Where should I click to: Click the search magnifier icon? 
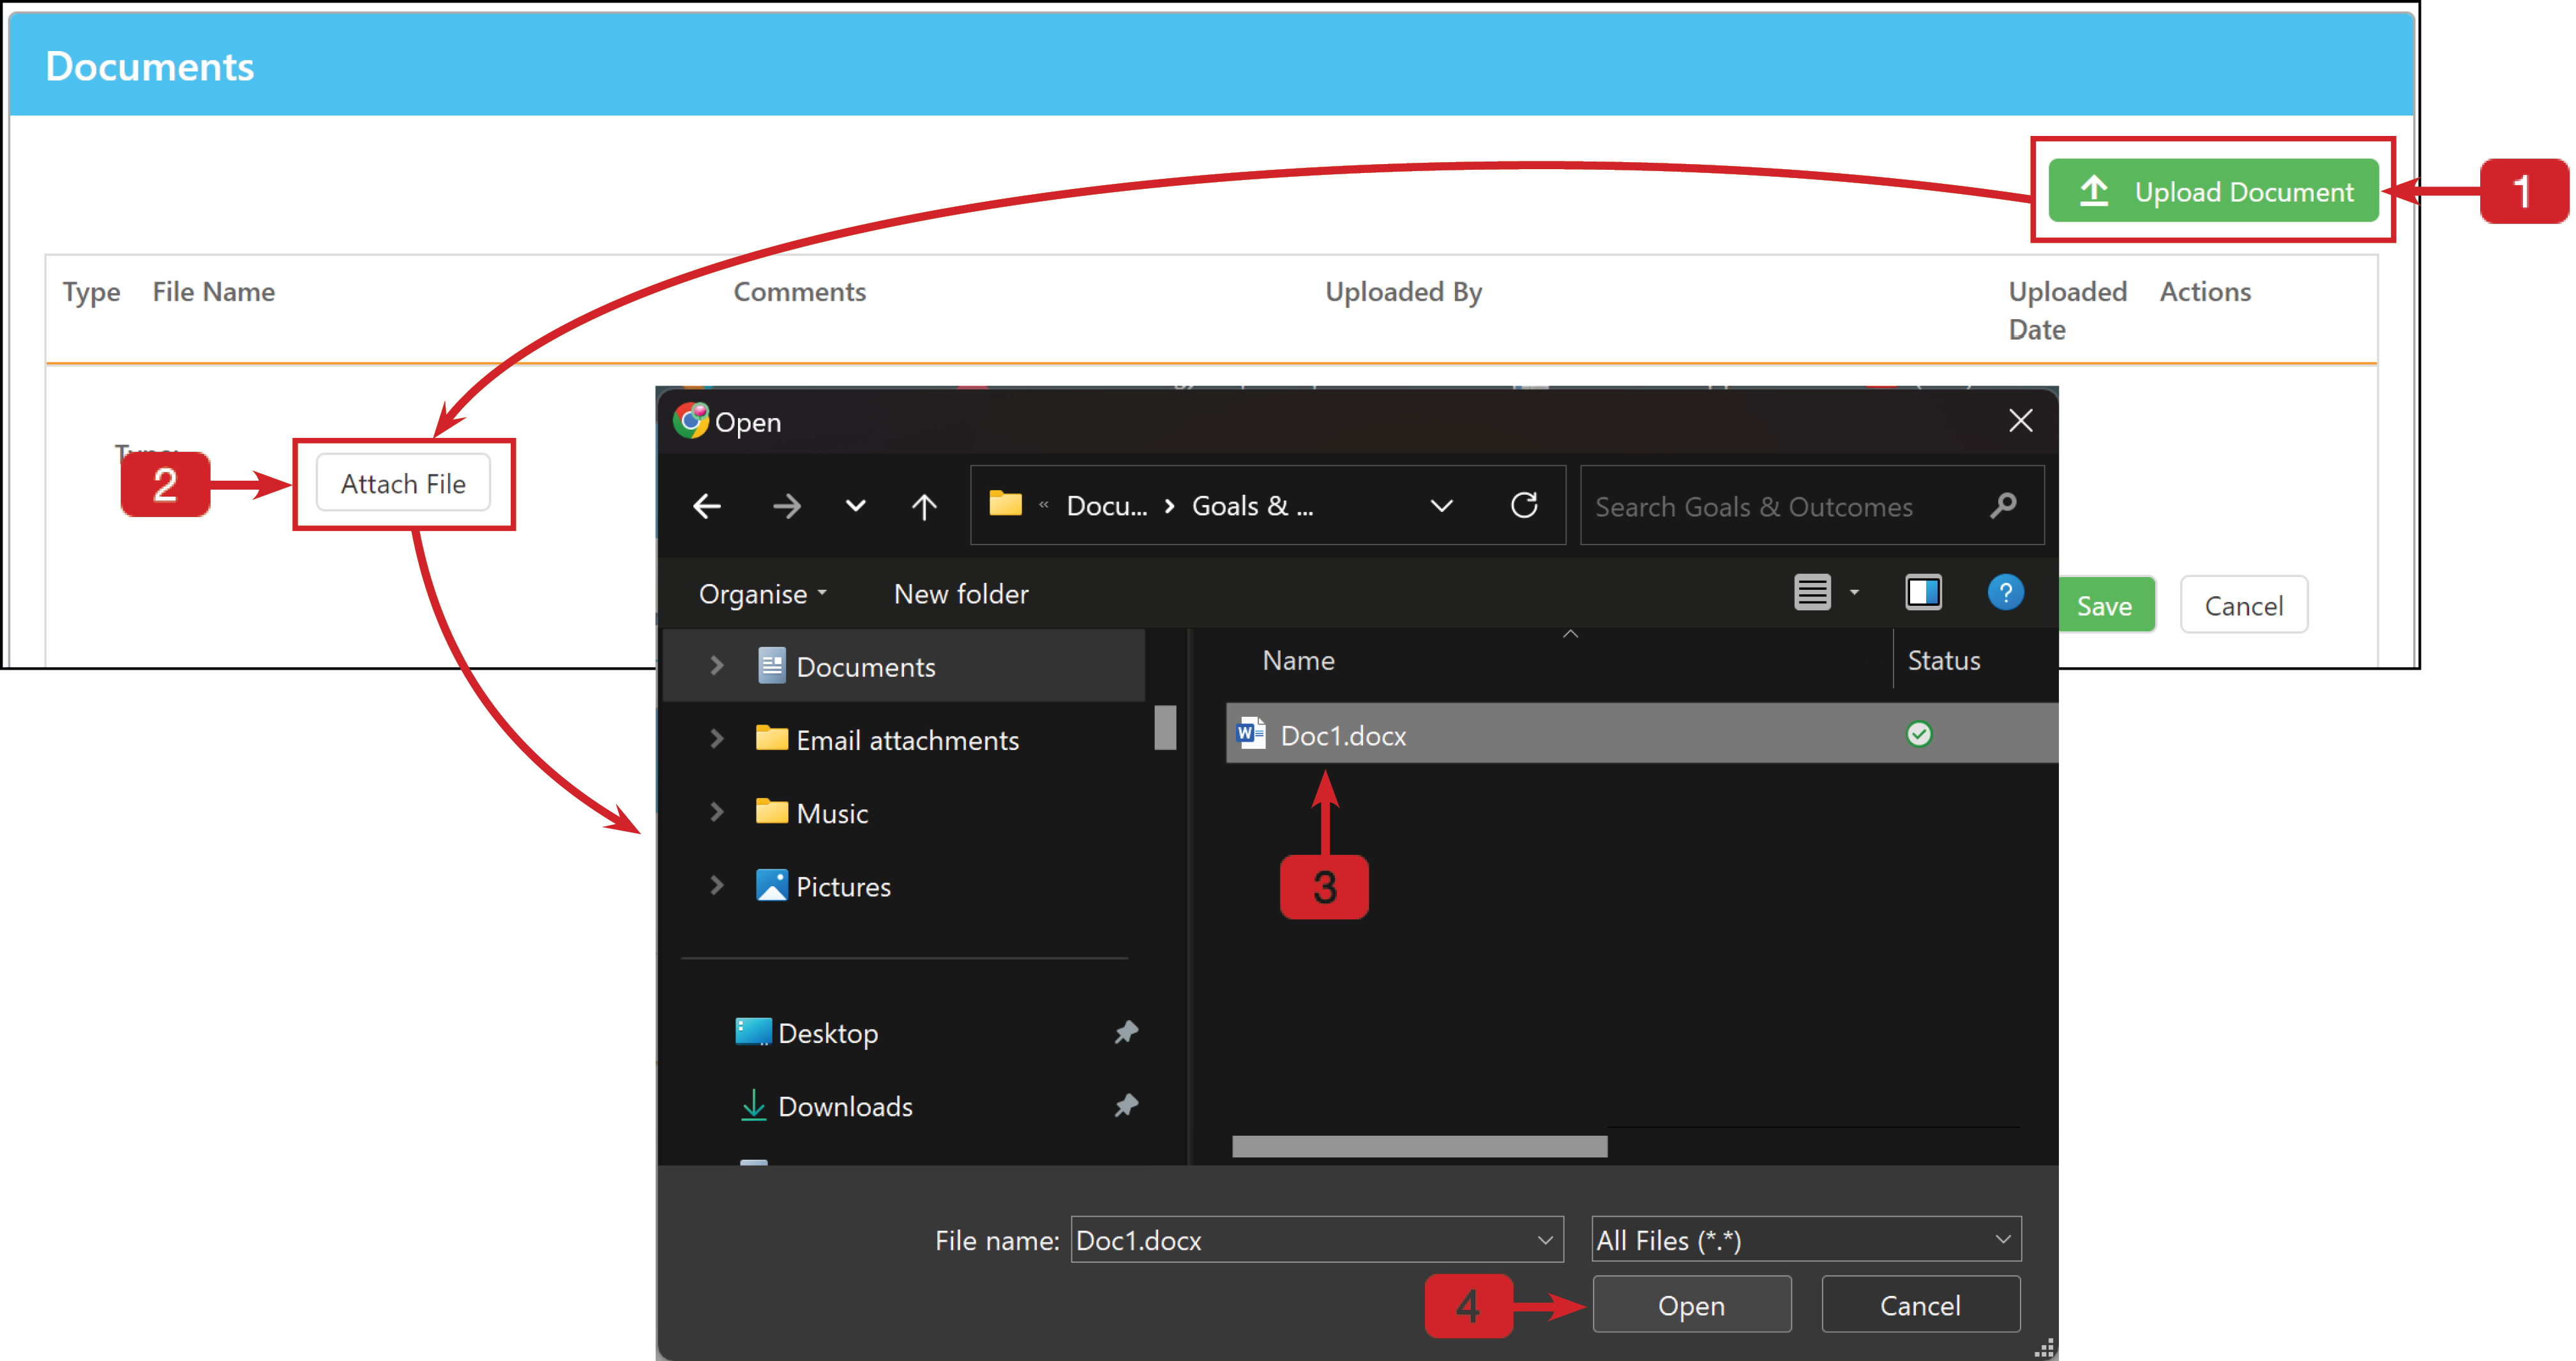pos(2003,505)
